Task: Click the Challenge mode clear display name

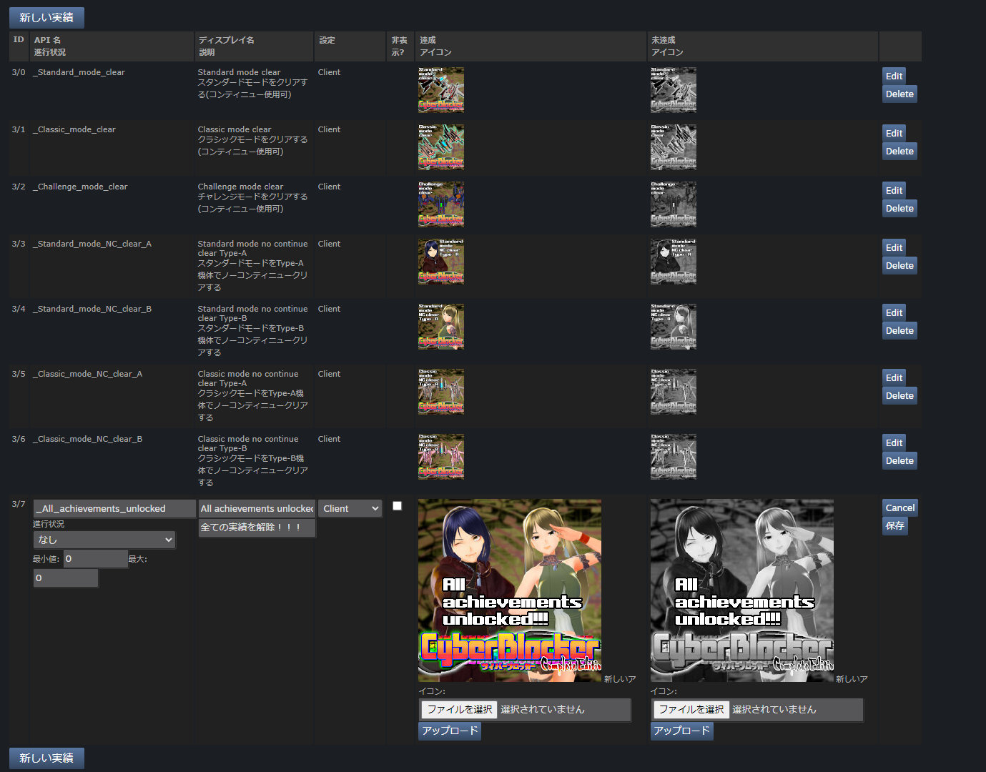Action: (240, 187)
